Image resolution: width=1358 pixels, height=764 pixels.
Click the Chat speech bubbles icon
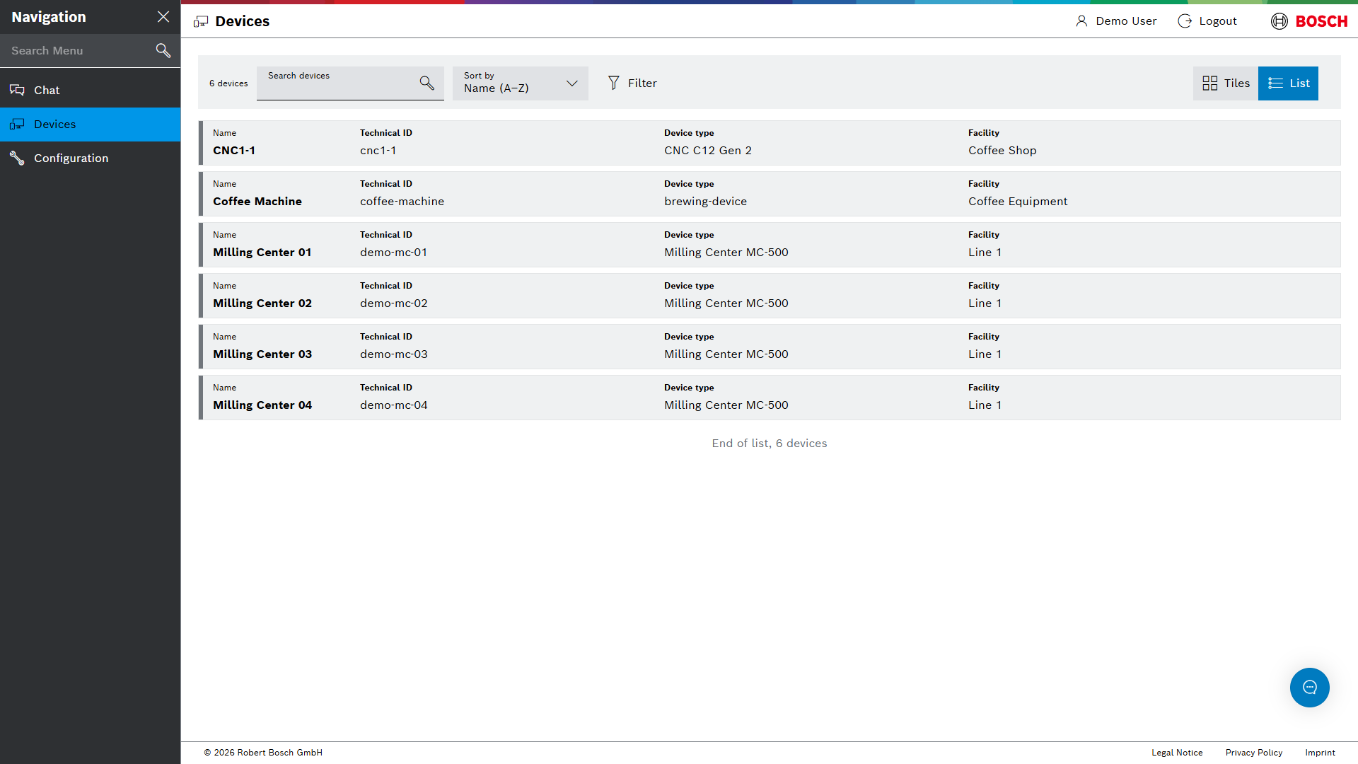click(17, 90)
